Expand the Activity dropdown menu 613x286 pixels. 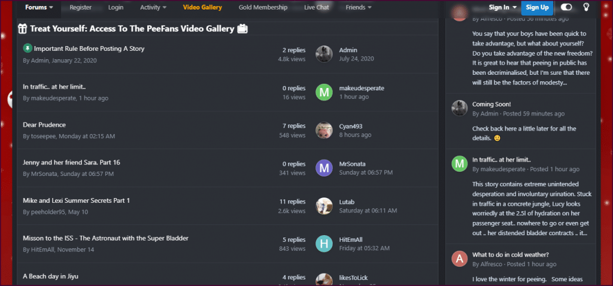point(153,7)
